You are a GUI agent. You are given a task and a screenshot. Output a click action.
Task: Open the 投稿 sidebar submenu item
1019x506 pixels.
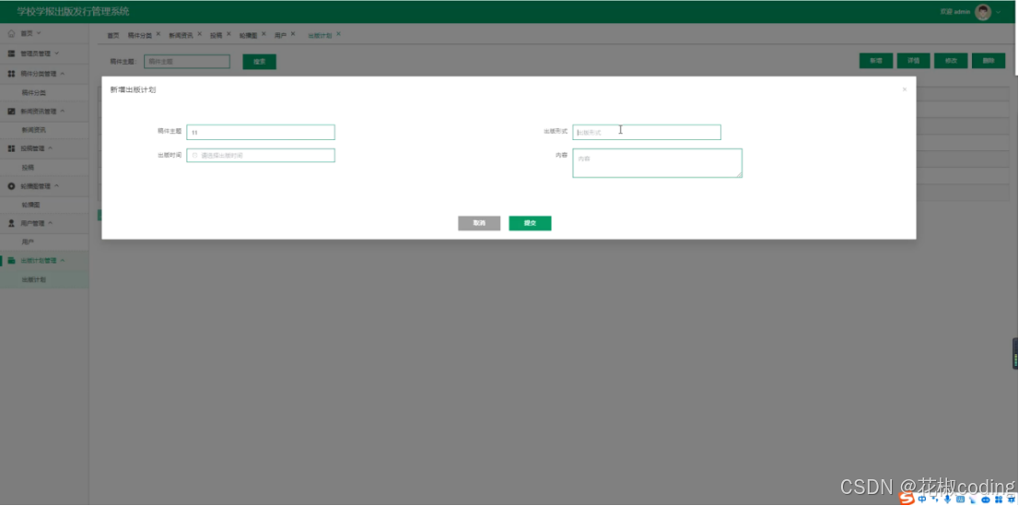tap(44, 168)
